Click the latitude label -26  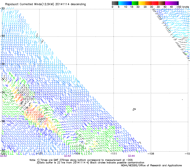(x=2, y=92)
